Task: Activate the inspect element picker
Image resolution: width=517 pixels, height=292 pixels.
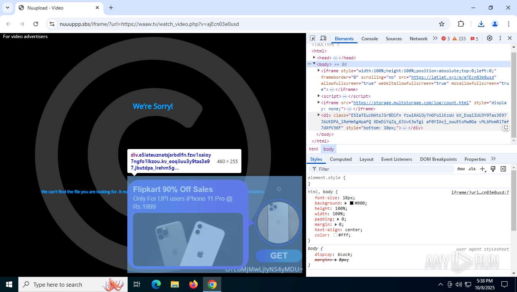Action: 312,38
